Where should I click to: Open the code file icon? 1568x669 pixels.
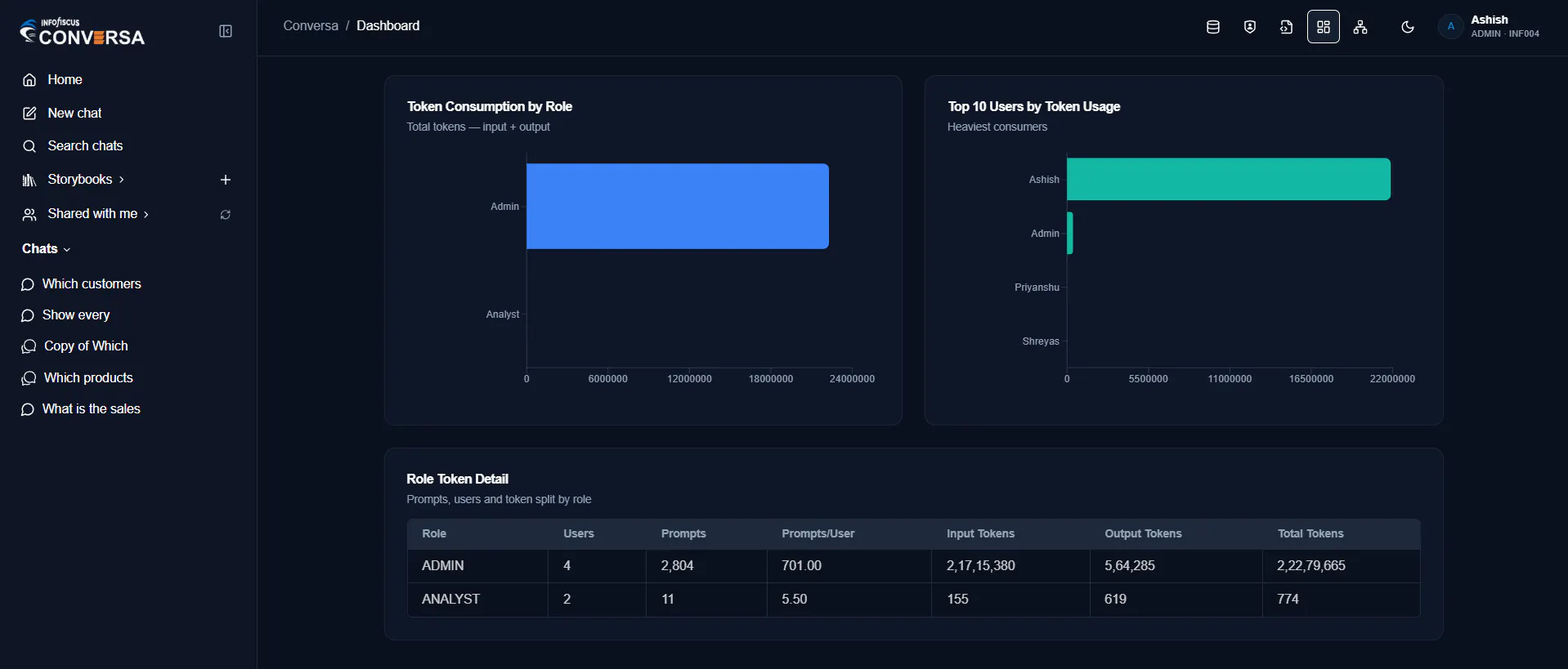(1287, 27)
